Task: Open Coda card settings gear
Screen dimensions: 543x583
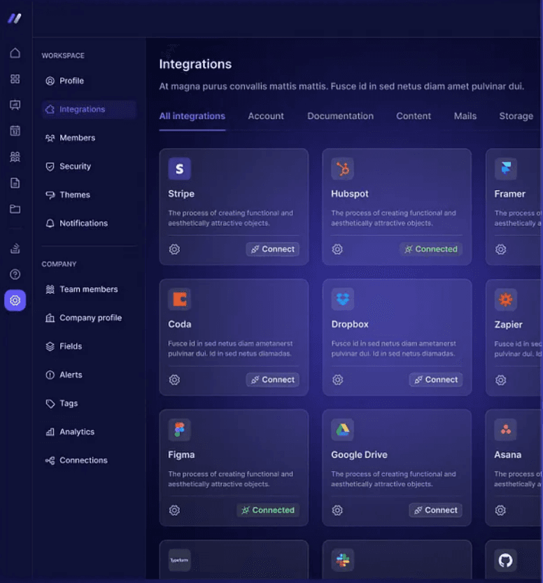Action: (174, 379)
